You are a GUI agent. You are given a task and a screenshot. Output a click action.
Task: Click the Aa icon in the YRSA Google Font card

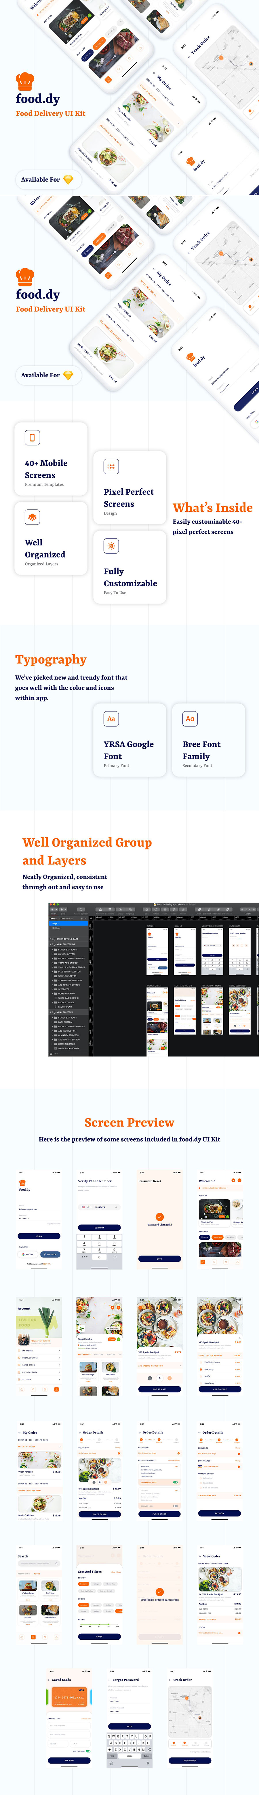(x=111, y=718)
